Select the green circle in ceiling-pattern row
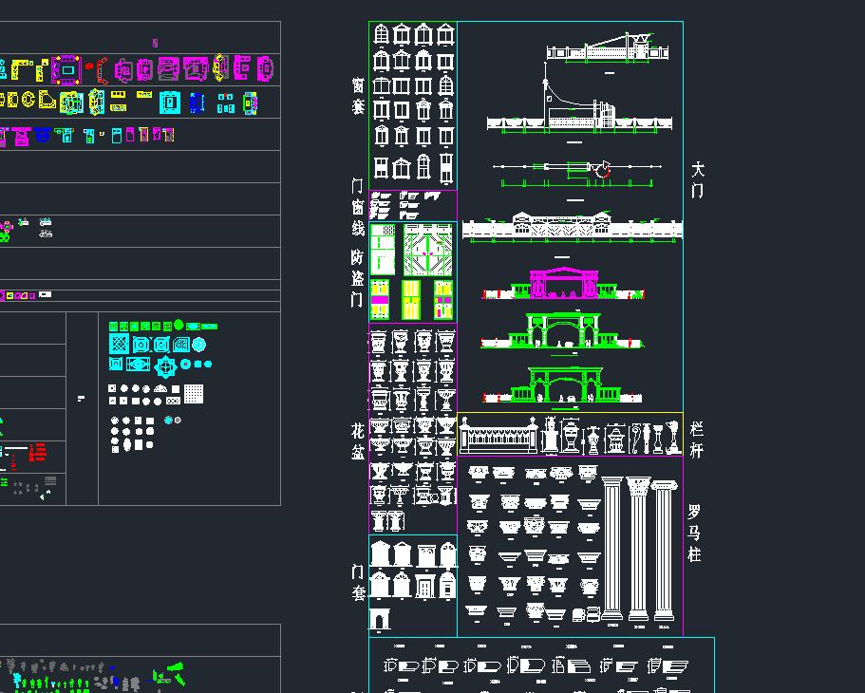Viewport: 865px width, 693px height. tap(179, 325)
